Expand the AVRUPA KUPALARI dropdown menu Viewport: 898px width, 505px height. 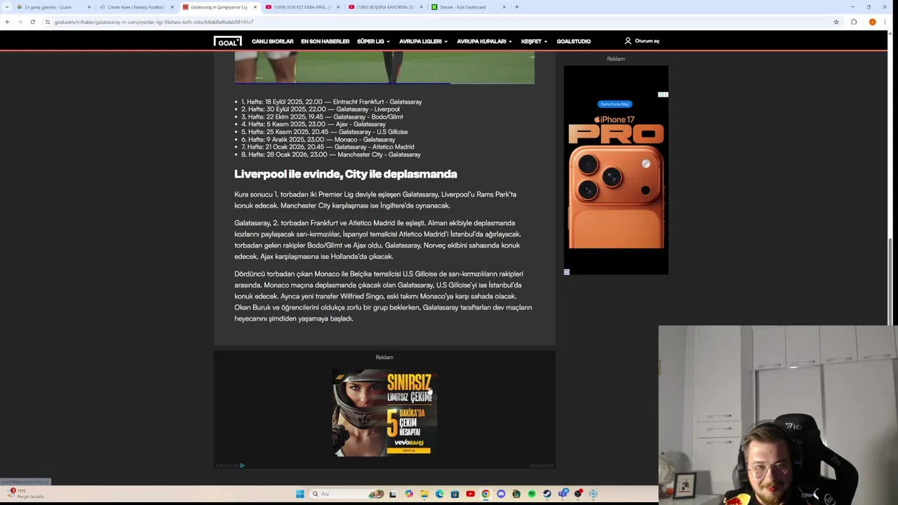coord(484,41)
